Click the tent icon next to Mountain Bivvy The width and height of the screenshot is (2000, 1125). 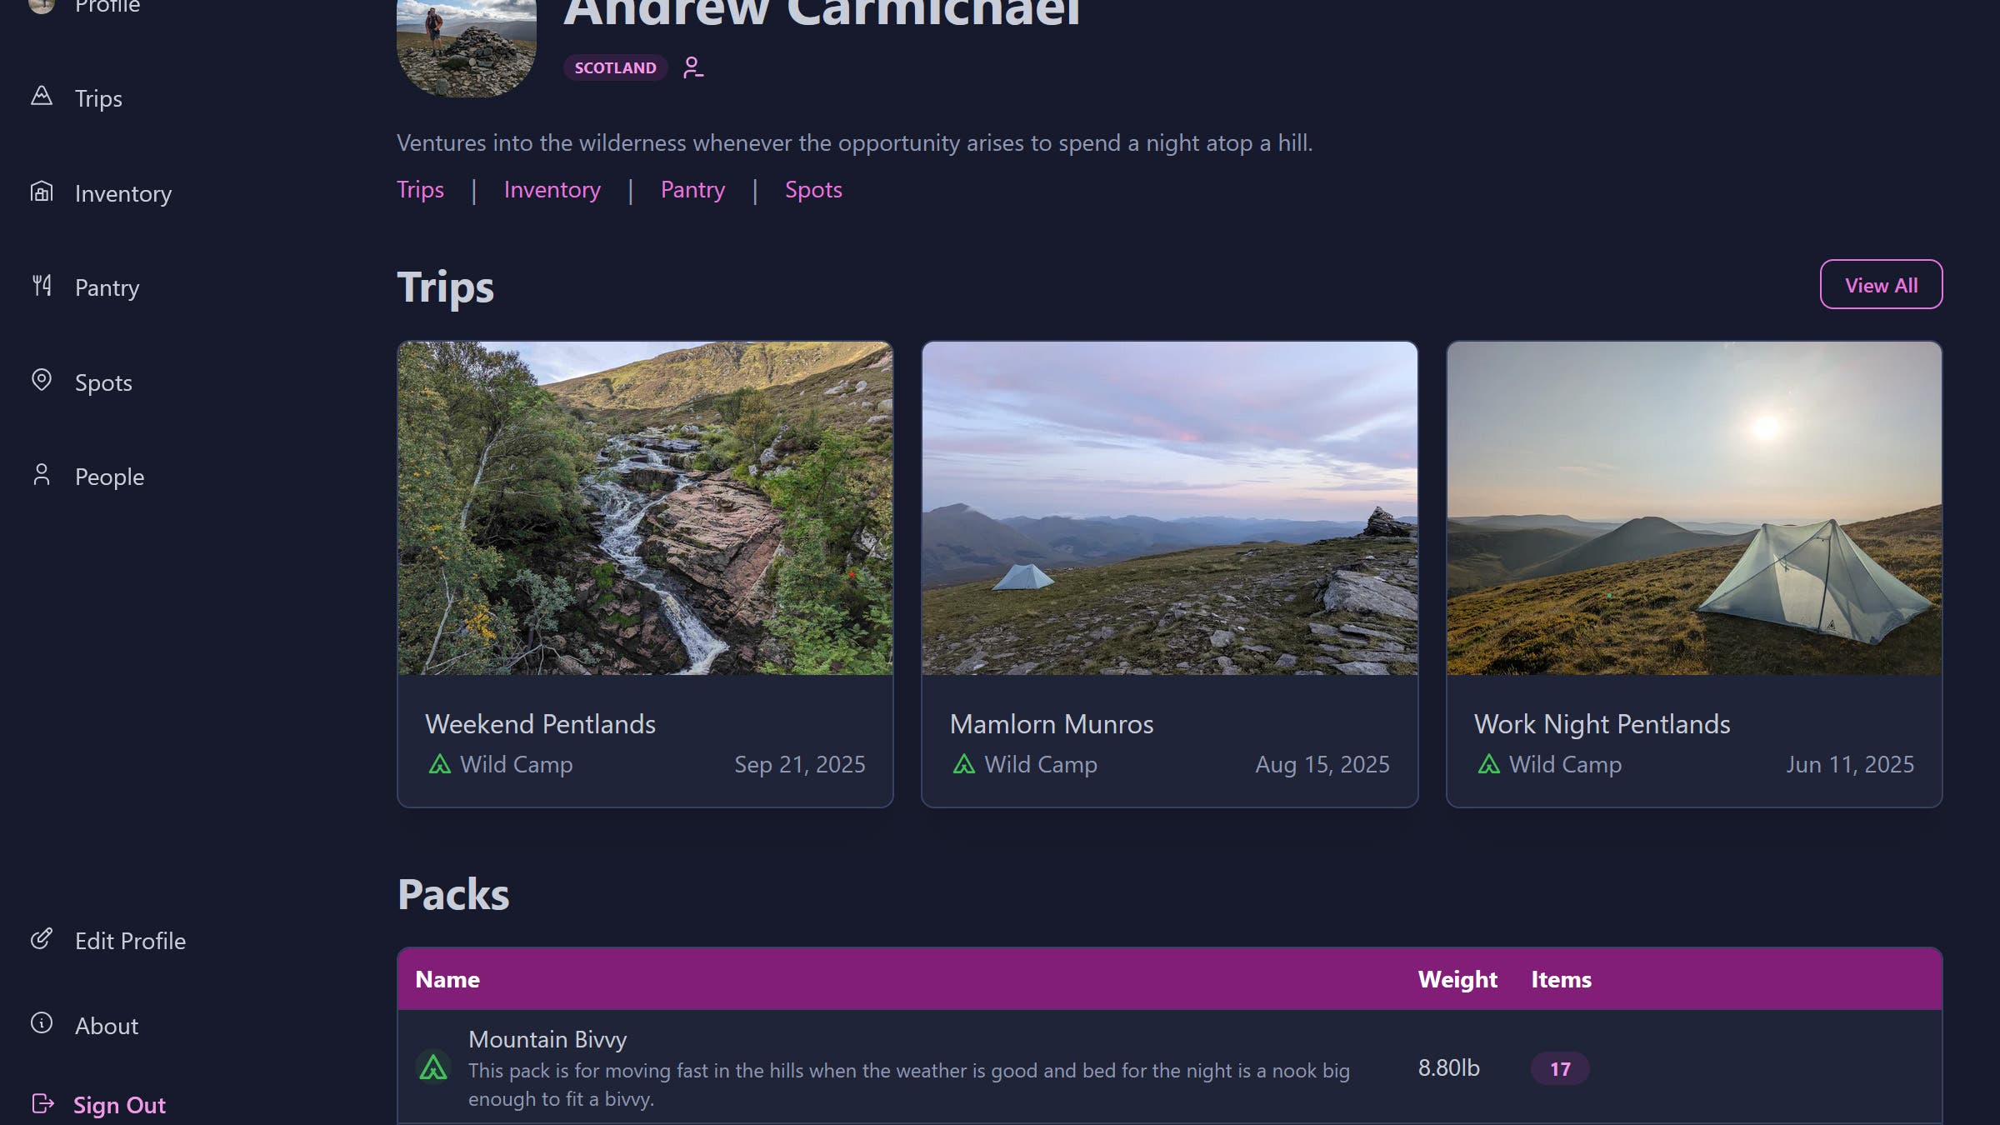(x=434, y=1066)
